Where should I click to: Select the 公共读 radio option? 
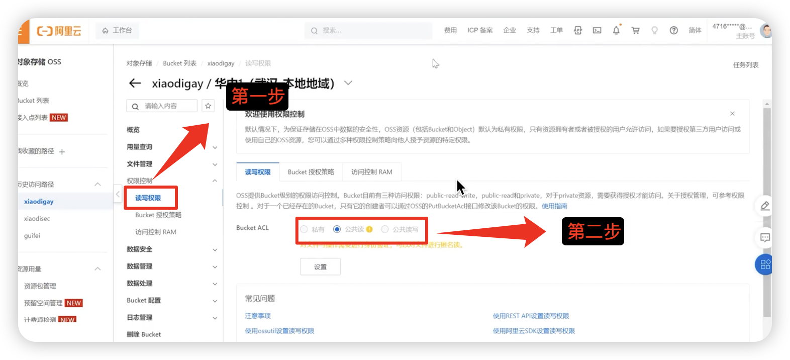coord(337,229)
